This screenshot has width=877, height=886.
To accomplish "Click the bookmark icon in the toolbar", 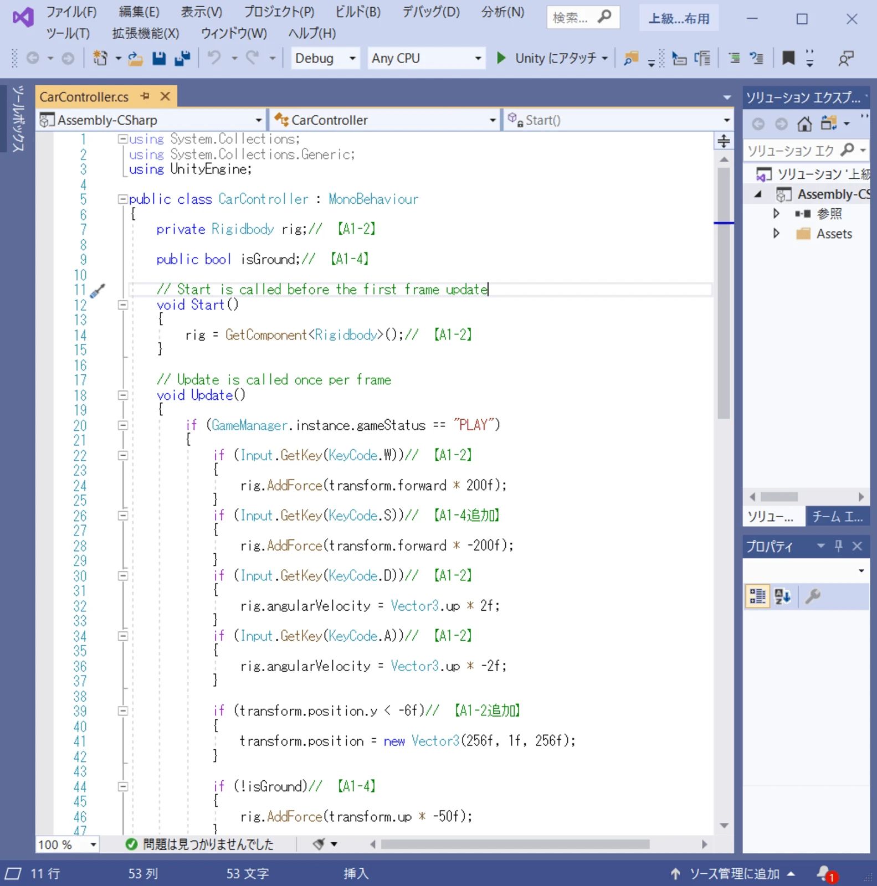I will [x=788, y=58].
